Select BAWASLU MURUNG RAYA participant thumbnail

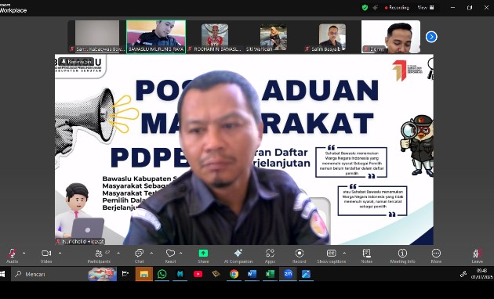156,37
